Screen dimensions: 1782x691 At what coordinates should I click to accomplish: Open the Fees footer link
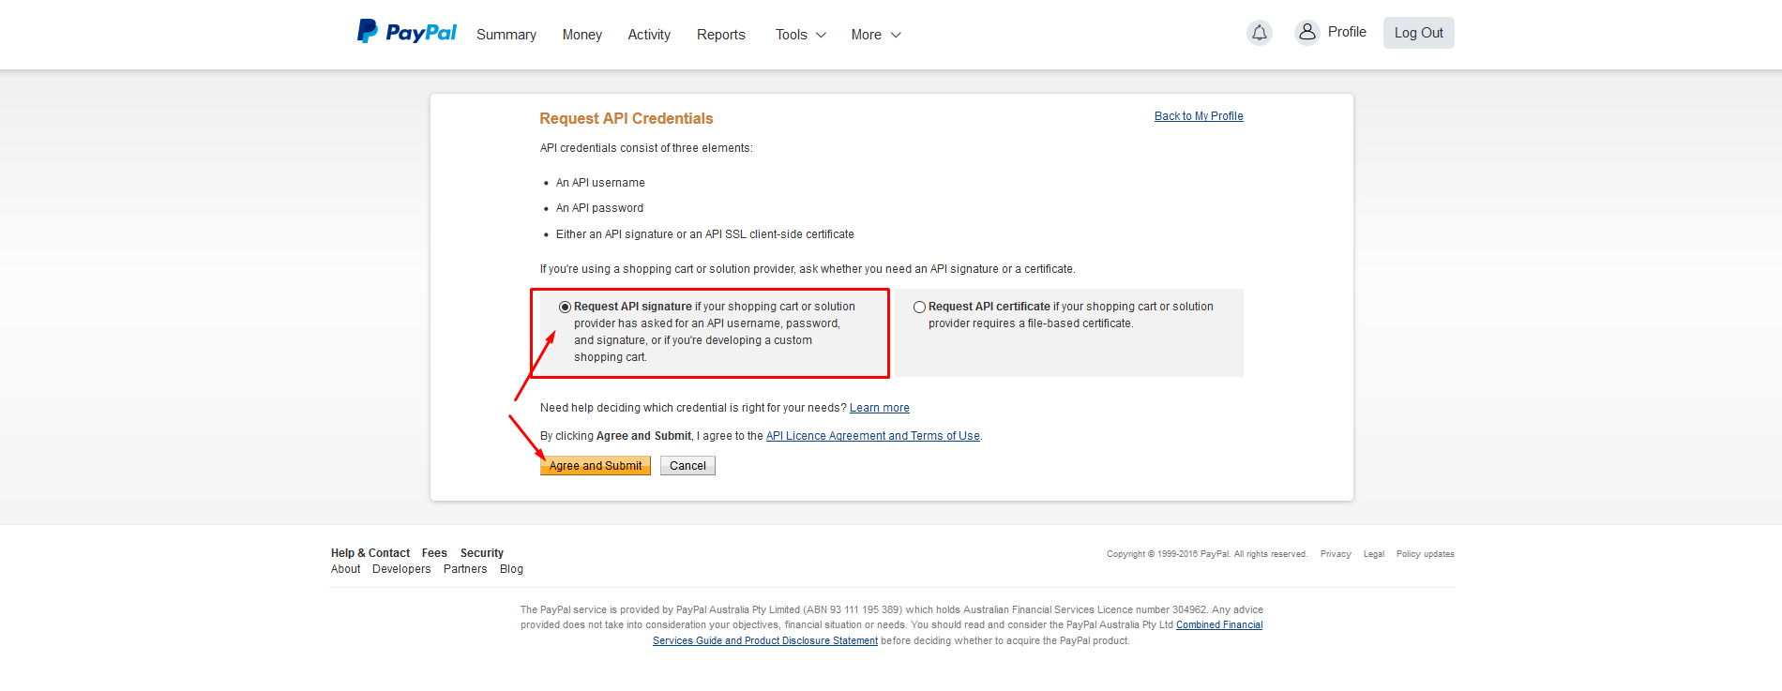[434, 553]
